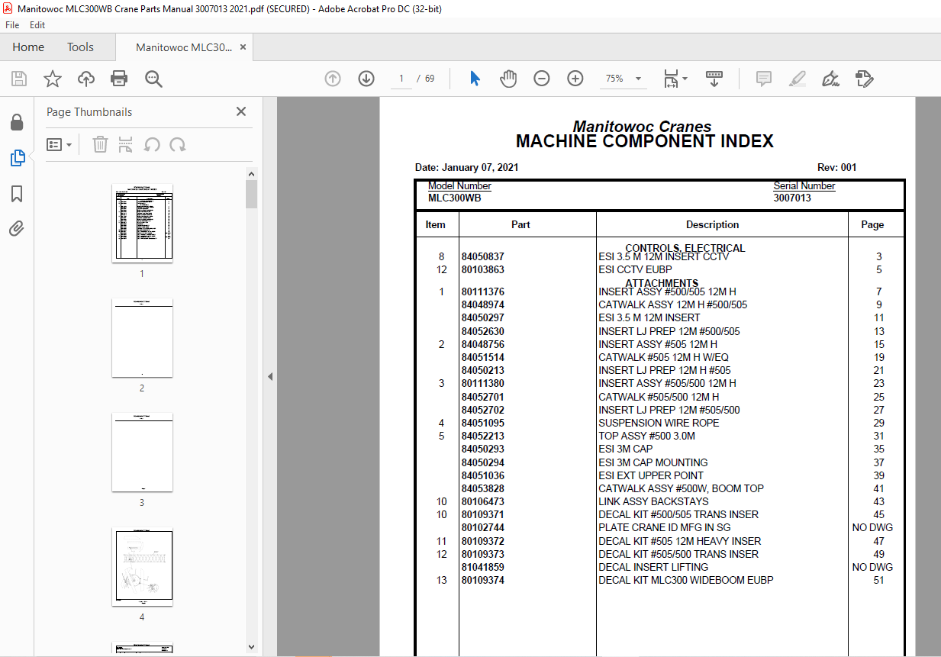Select page 4 thumbnail
This screenshot has height=657, width=941.
tap(142, 567)
